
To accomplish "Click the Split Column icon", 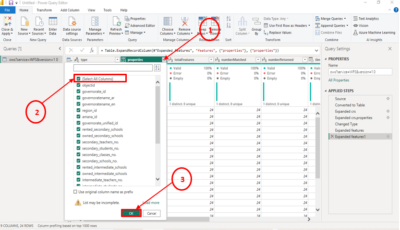I will 242,22.
